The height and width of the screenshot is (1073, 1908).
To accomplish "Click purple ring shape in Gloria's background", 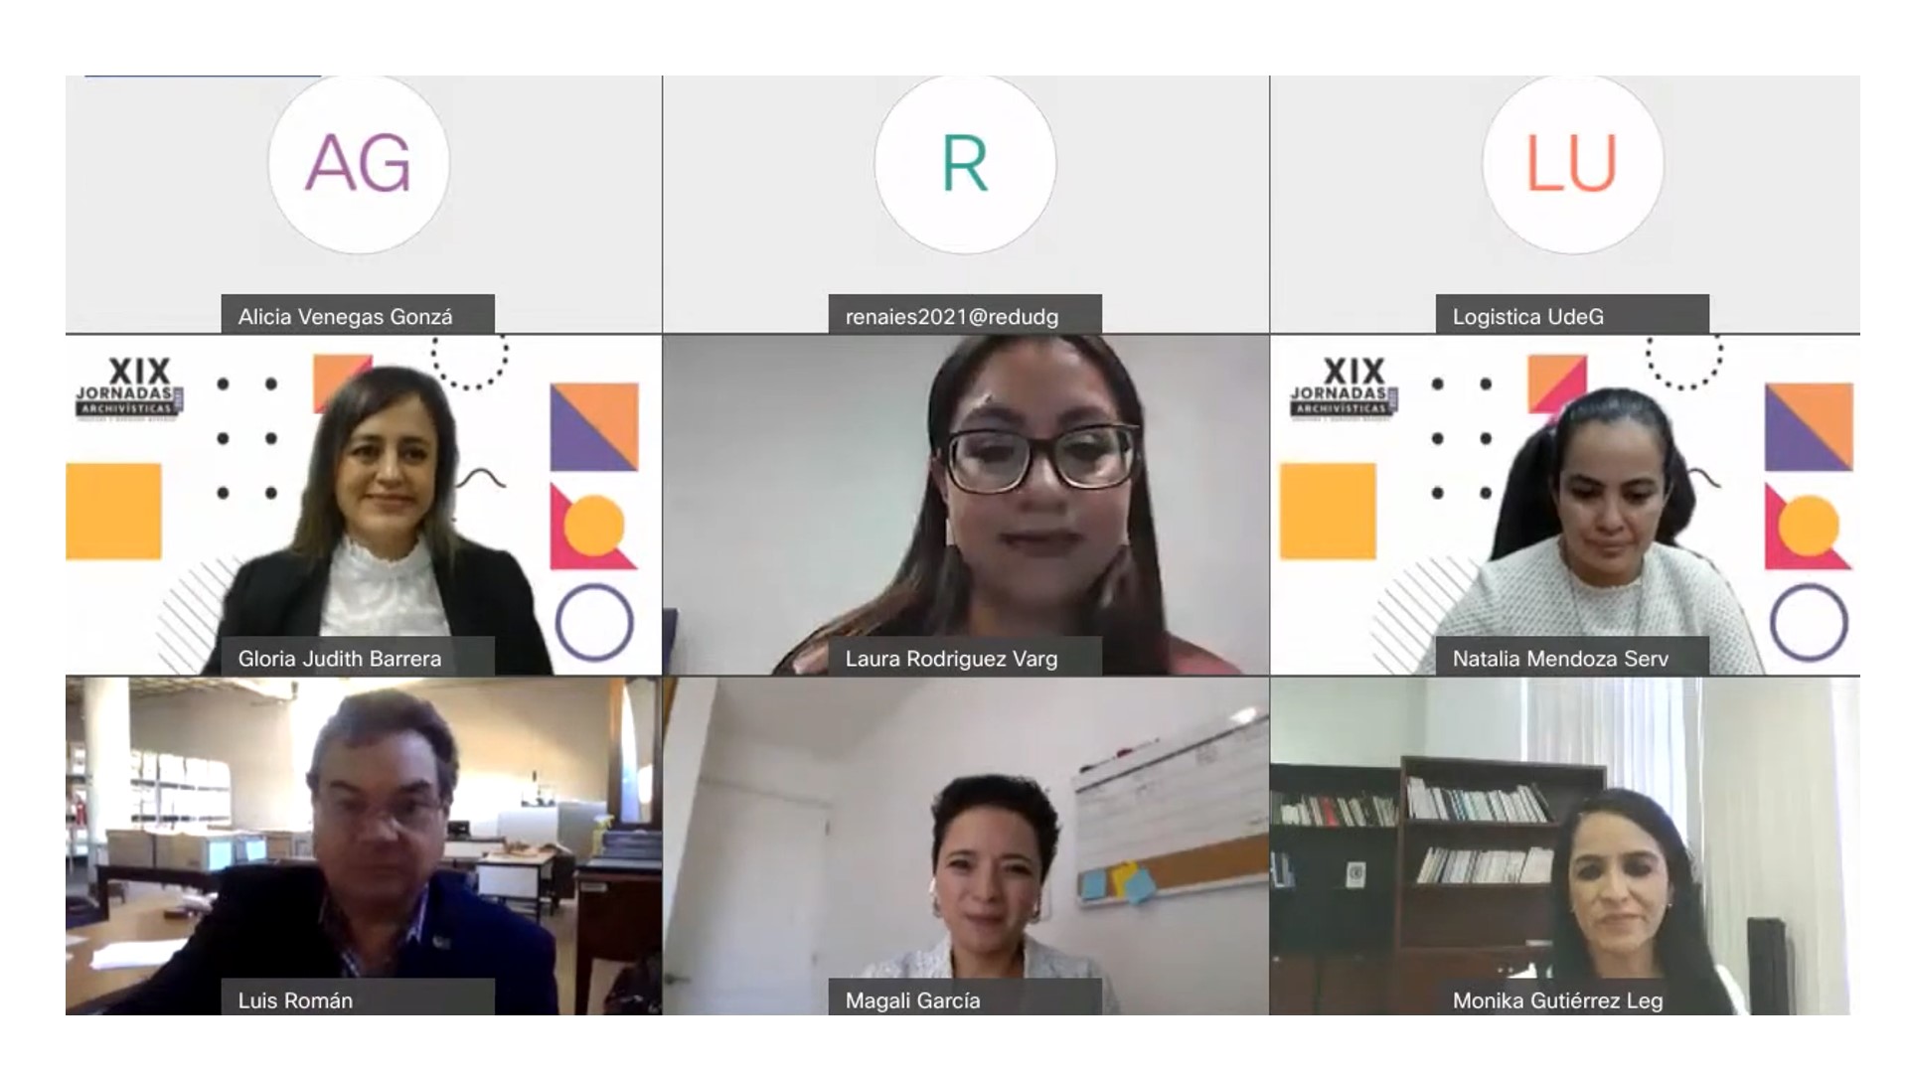I will pyautogui.click(x=594, y=623).
